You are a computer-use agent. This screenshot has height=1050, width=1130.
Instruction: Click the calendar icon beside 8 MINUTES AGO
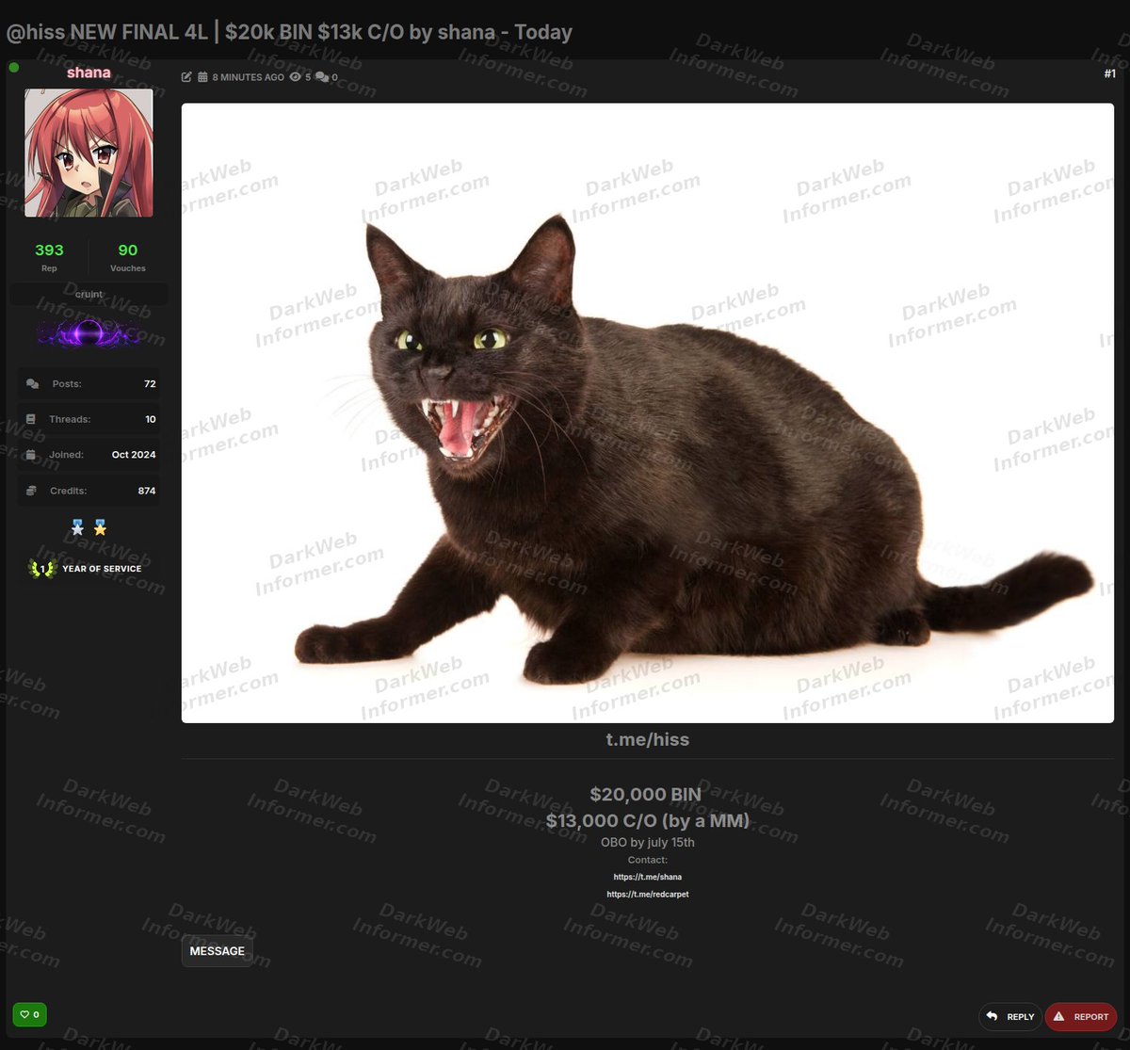(202, 77)
